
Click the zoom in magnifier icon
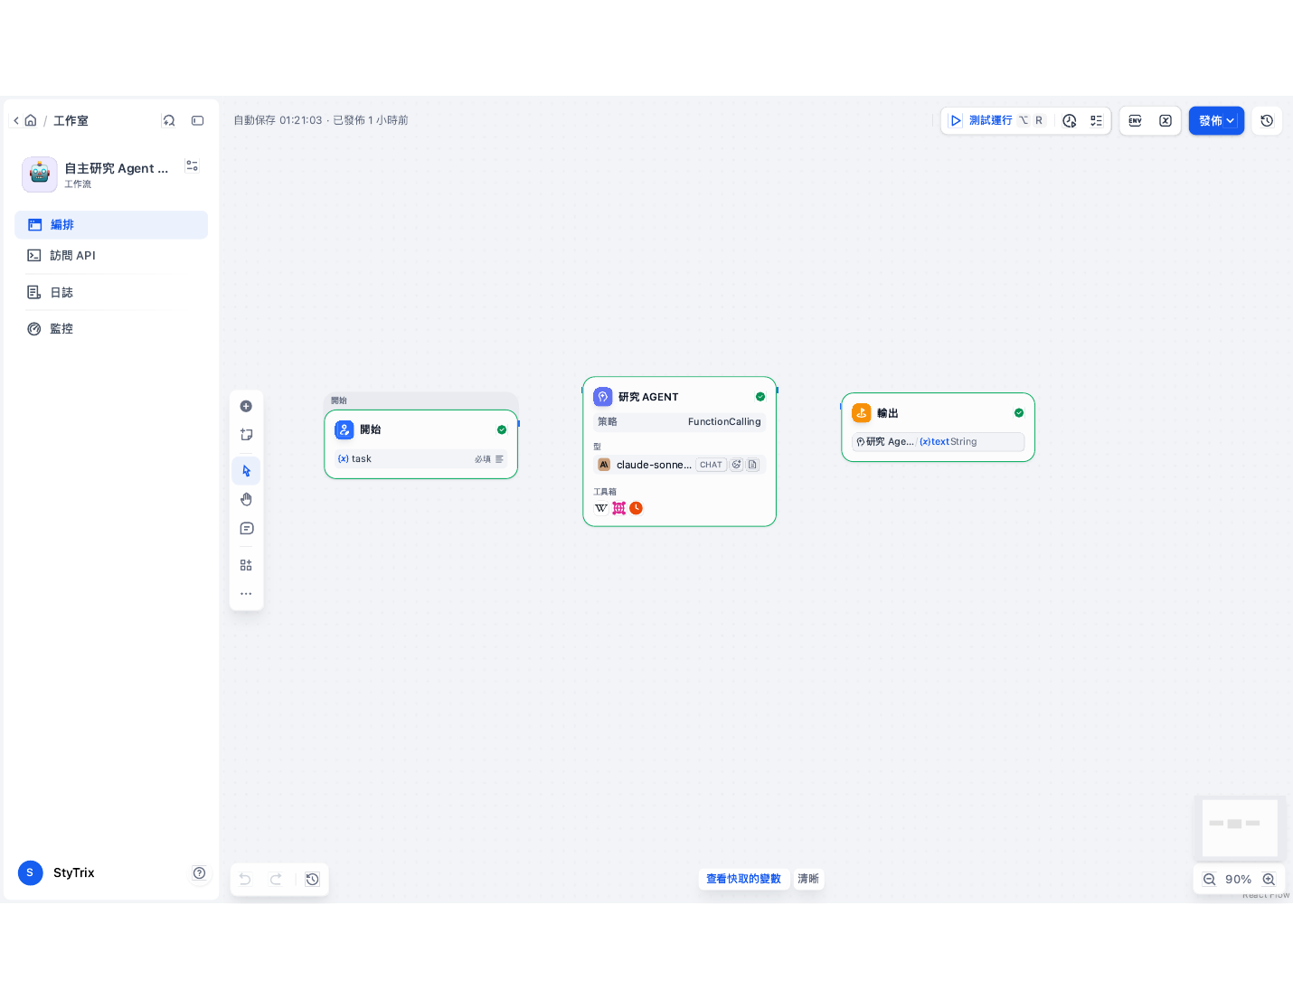(x=1269, y=879)
